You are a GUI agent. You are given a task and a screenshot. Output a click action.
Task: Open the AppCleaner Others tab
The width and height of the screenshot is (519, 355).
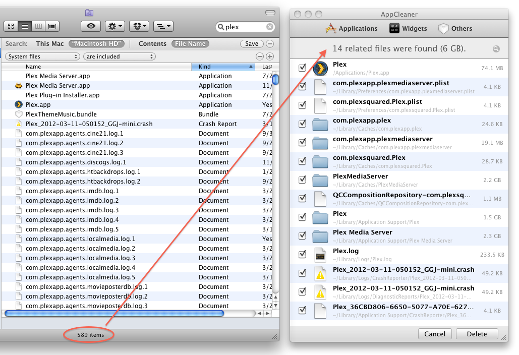pyautogui.click(x=455, y=28)
